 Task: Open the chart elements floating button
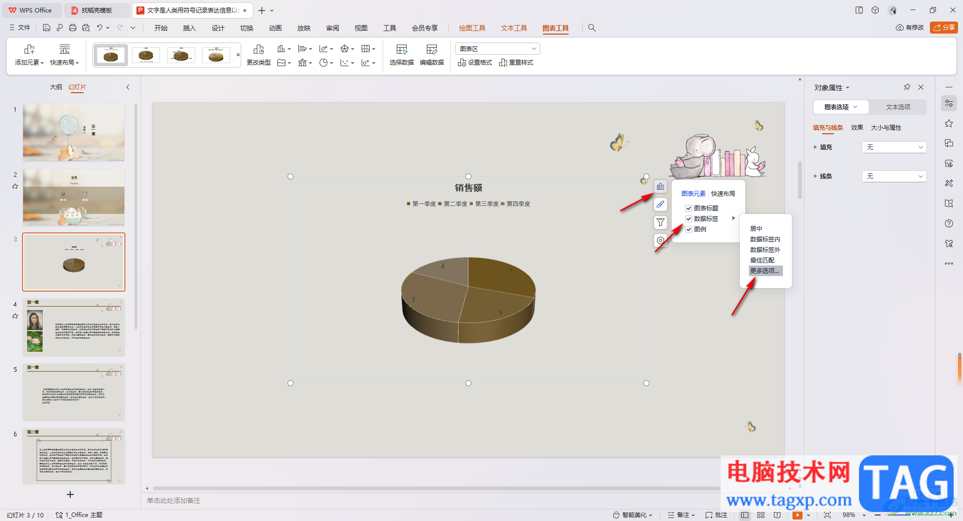[x=661, y=186]
